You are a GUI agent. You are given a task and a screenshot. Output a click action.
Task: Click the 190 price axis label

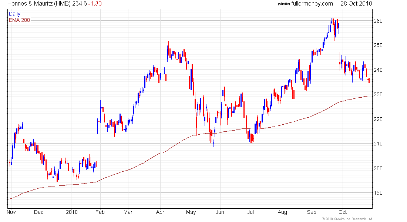click(378, 193)
